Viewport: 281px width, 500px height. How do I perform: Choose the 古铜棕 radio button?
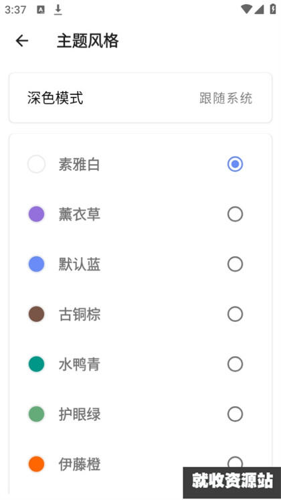(x=235, y=314)
